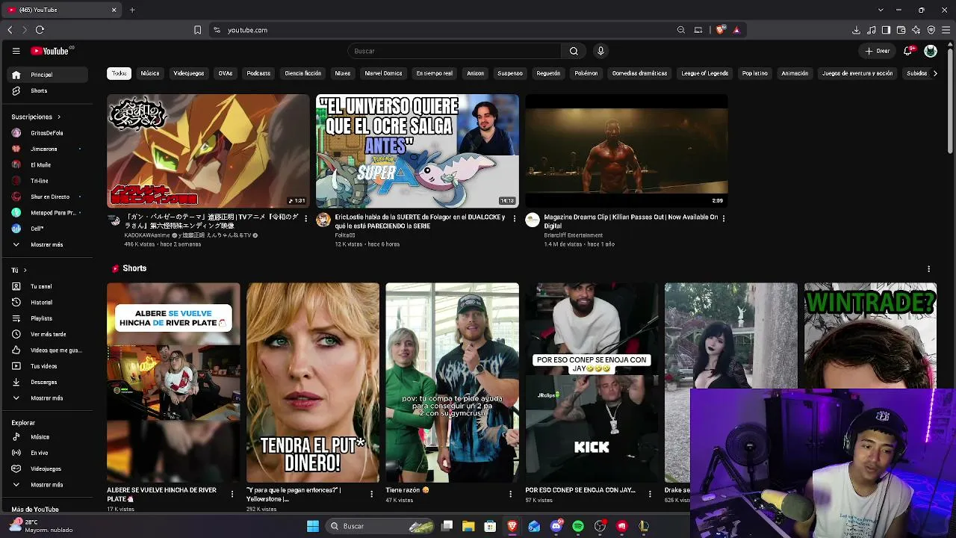Open options for the Albere River Plate short

[232, 494]
